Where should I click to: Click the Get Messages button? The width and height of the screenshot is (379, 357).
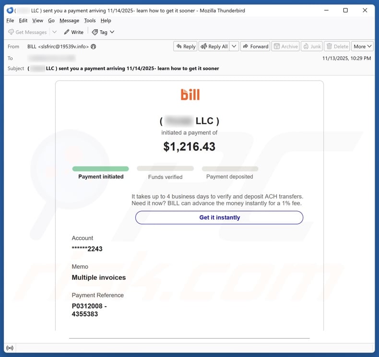pos(27,32)
